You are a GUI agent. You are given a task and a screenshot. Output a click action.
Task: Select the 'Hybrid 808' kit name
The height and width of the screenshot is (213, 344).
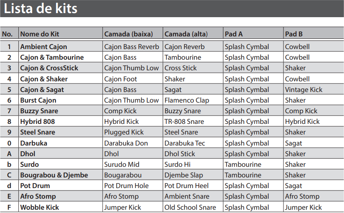(37, 121)
